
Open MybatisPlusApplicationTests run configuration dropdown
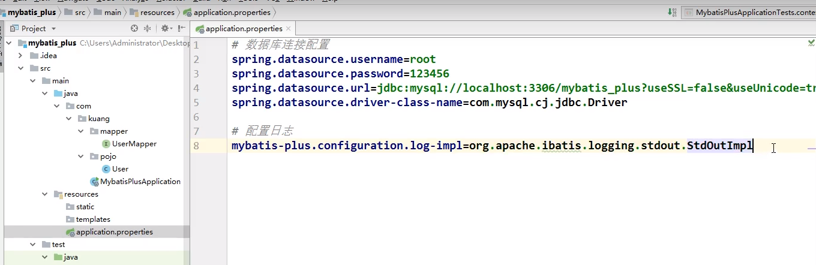[x=749, y=12]
